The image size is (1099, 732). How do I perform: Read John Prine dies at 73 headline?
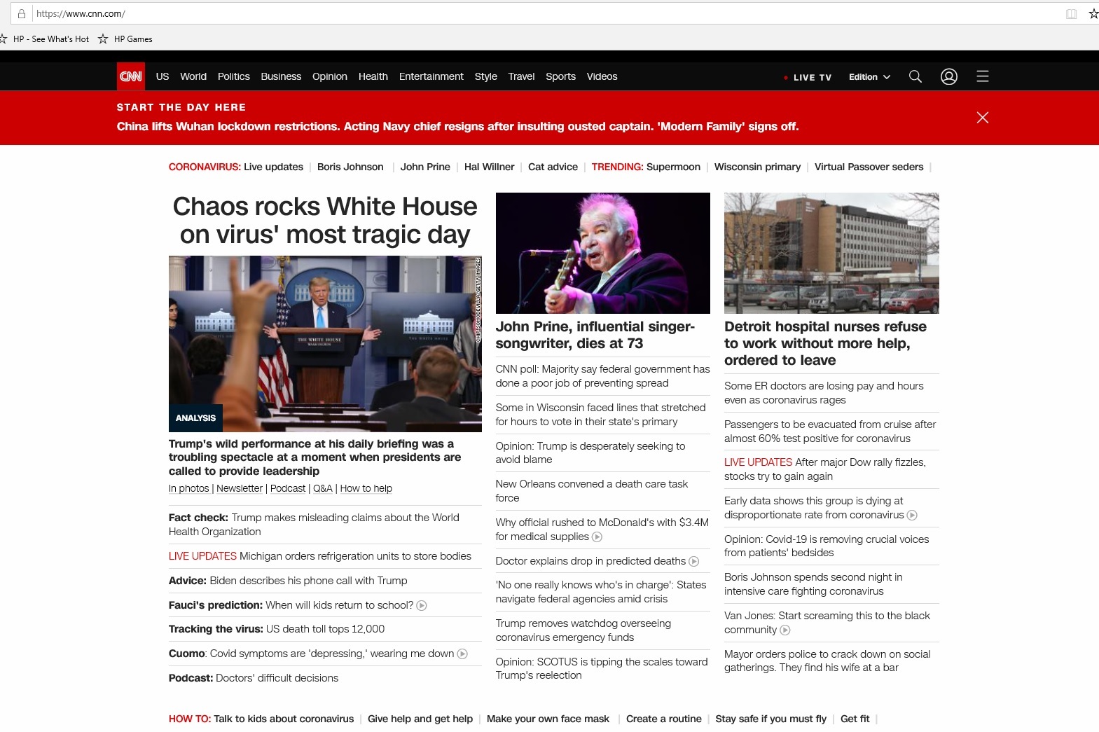click(595, 335)
